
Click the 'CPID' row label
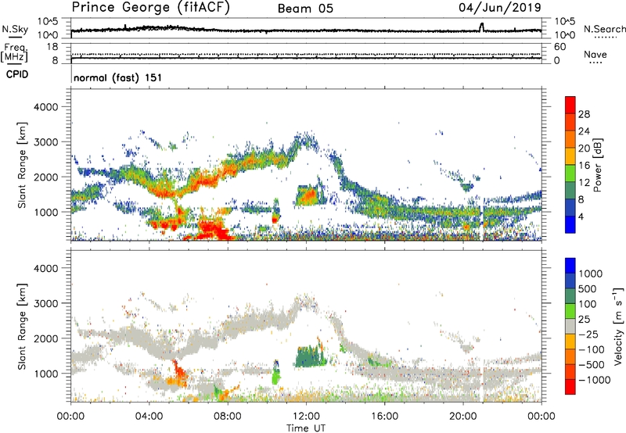pos(17,74)
